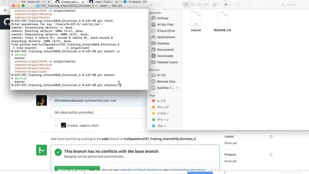Viewport: 309px width, 174px height.
Task: Close the Create sample browser tab
Action: (x=83, y=2)
